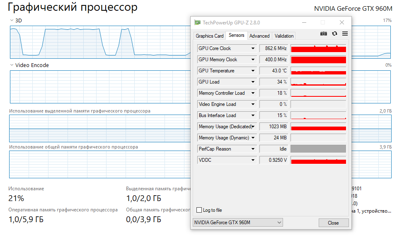Click the 0 % Video Engine Load value
This screenshot has width=397, height=242.
coord(274,104)
